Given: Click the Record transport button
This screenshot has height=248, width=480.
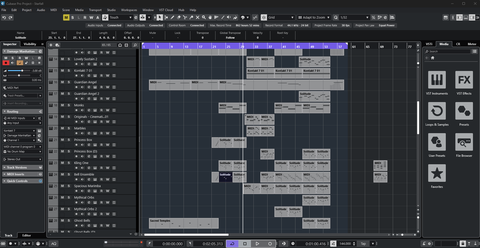Looking at the screenshot, I should 270,243.
